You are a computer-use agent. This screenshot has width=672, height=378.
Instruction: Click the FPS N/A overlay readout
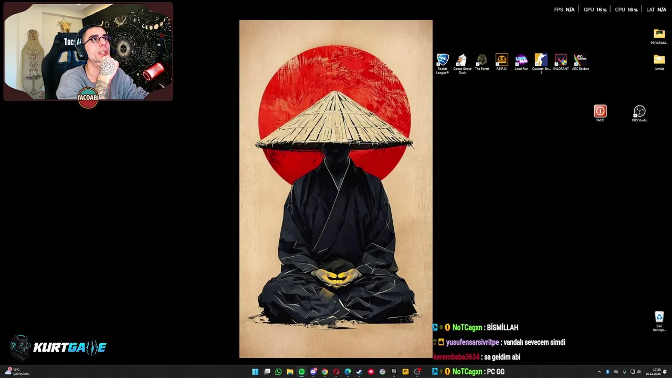[x=564, y=9]
